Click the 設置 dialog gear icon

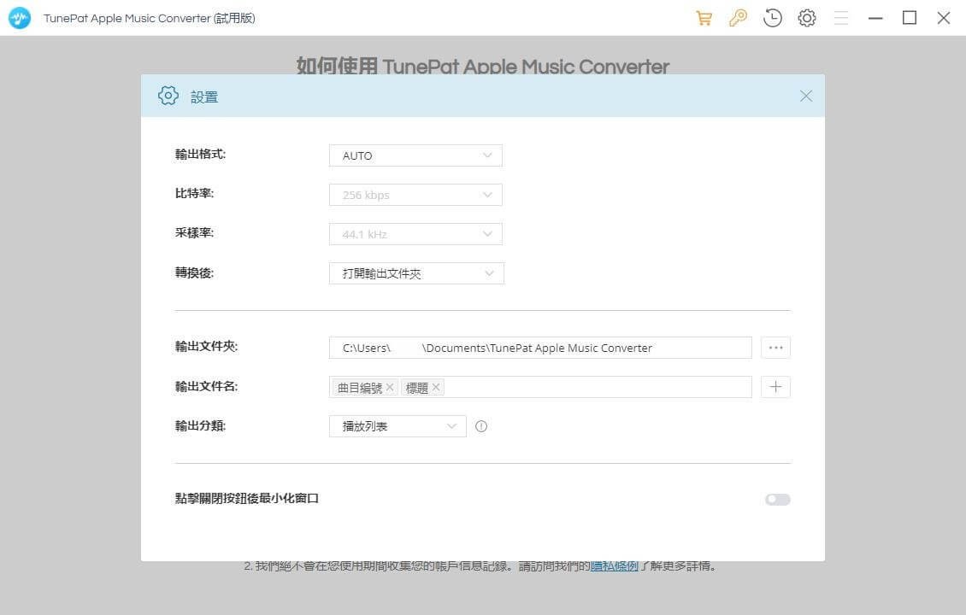coord(168,96)
